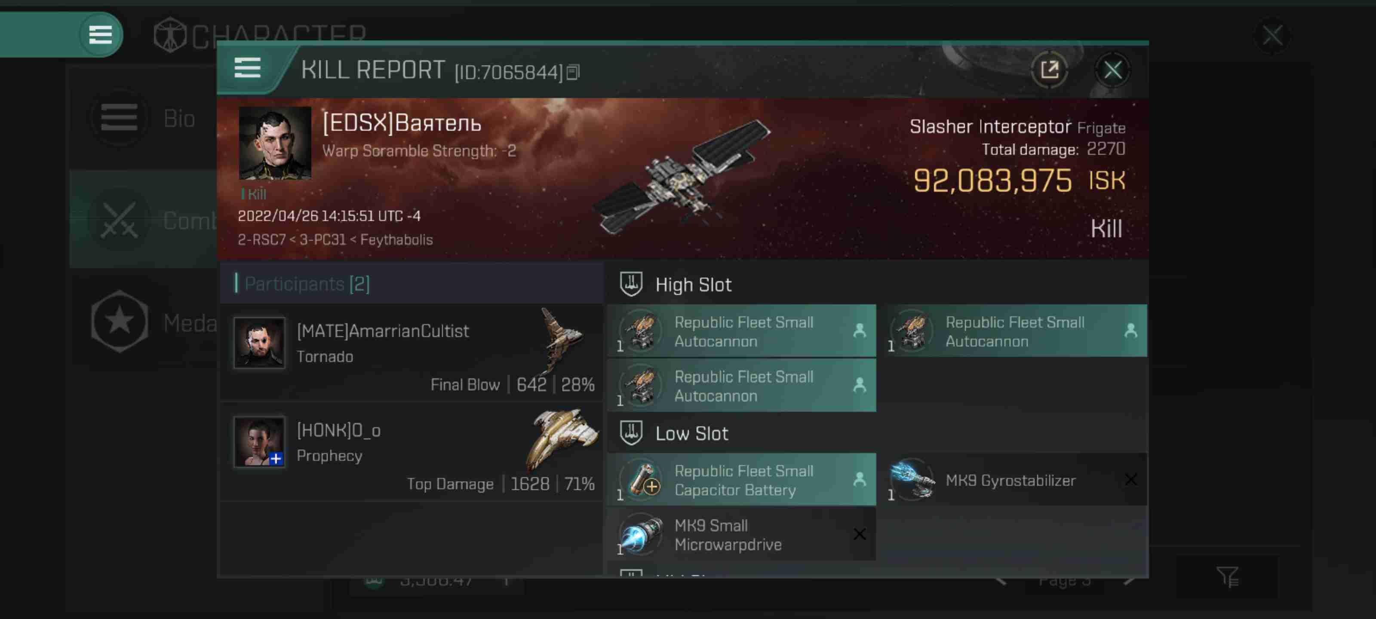Close the kill report window
This screenshot has width=1376, height=619.
[1113, 69]
